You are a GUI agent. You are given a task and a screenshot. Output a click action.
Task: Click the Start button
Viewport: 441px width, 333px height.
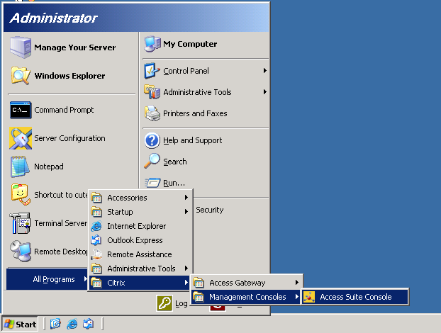pos(20,324)
